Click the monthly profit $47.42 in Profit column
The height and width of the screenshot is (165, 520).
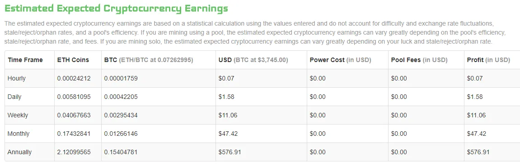[x=477, y=134]
